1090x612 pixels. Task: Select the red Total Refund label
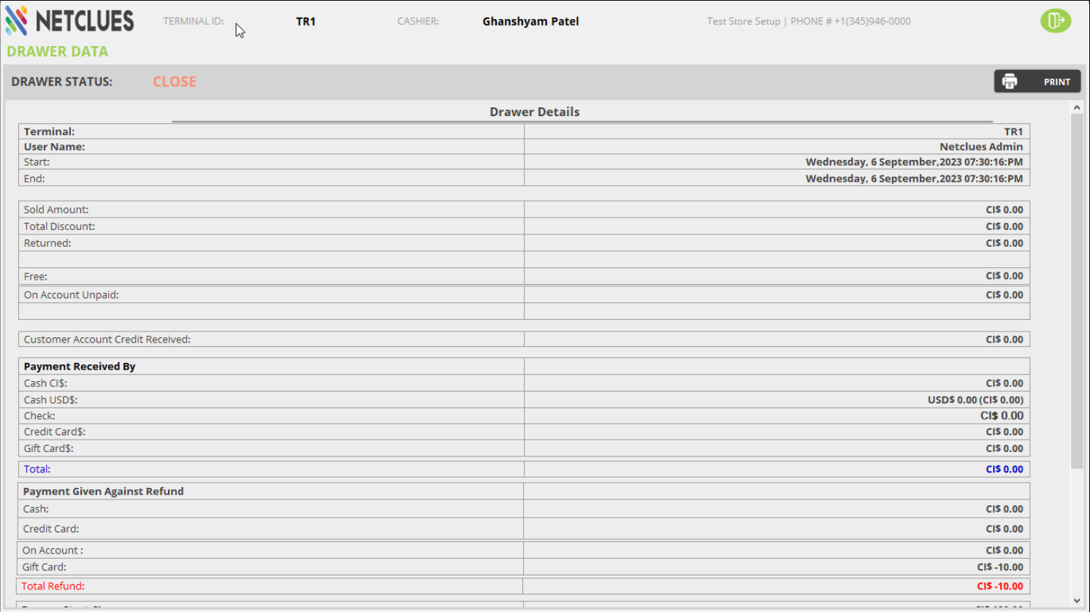click(53, 586)
